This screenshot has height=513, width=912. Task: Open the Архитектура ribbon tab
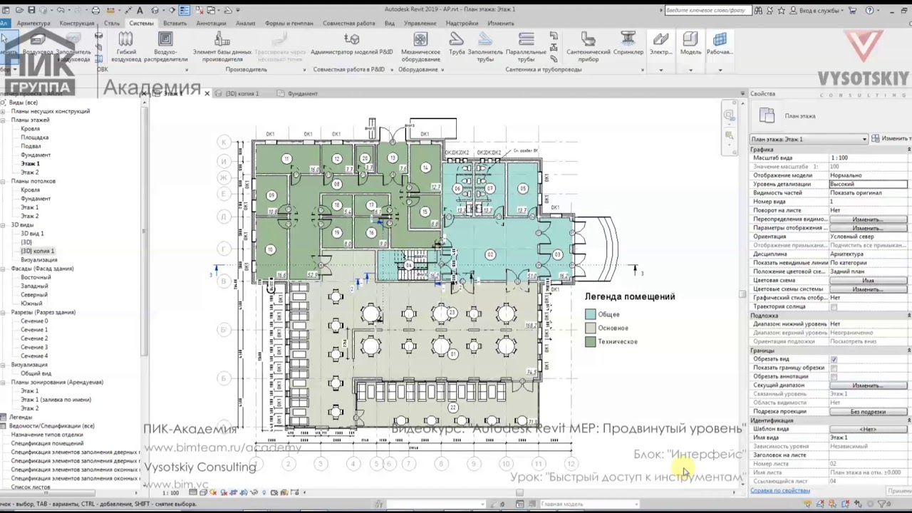[33, 23]
